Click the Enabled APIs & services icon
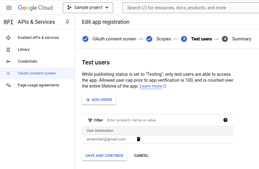Image resolution: width=259 pixels, height=169 pixels. [8, 38]
